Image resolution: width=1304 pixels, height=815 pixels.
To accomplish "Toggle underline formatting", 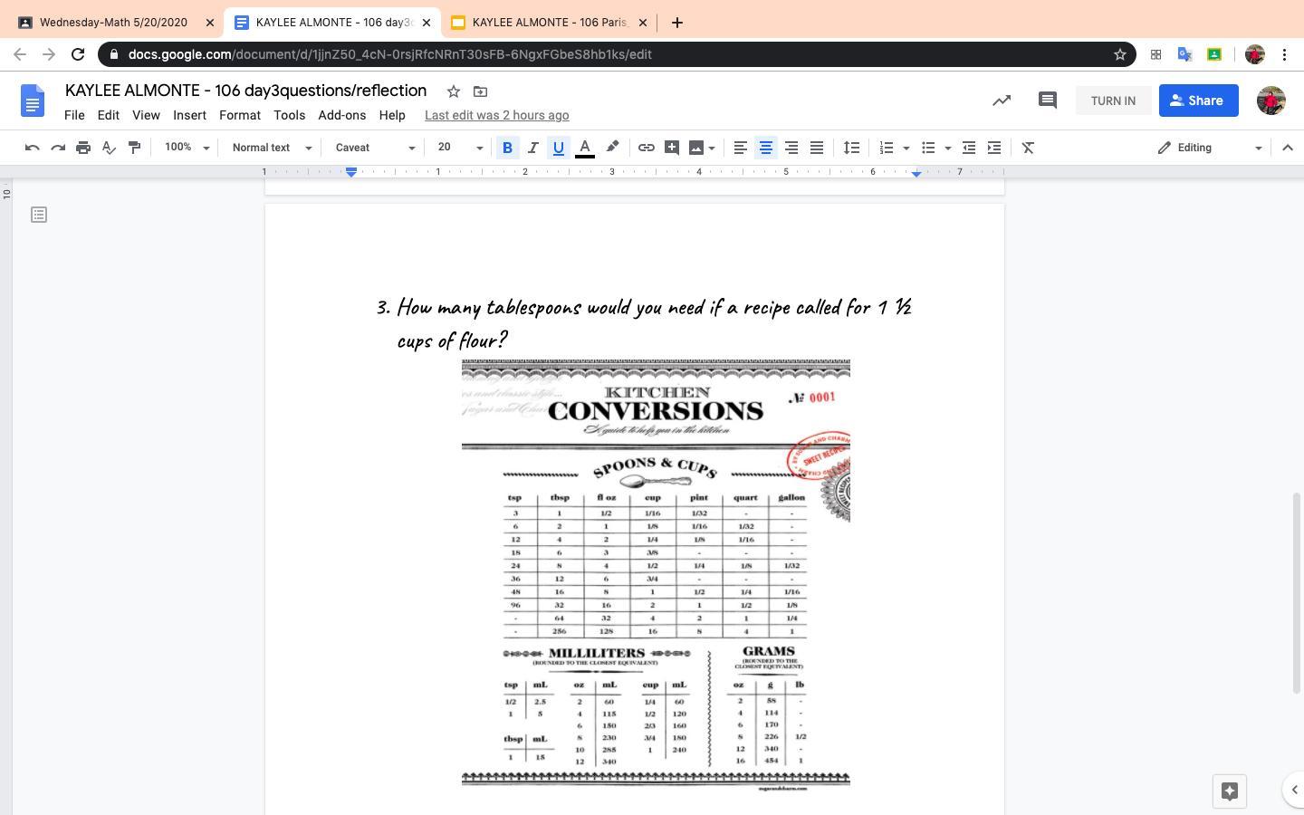I will 559,148.
